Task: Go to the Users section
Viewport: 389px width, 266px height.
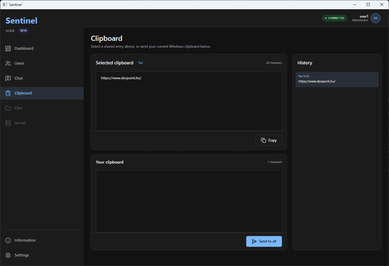Action: [x=42, y=63]
